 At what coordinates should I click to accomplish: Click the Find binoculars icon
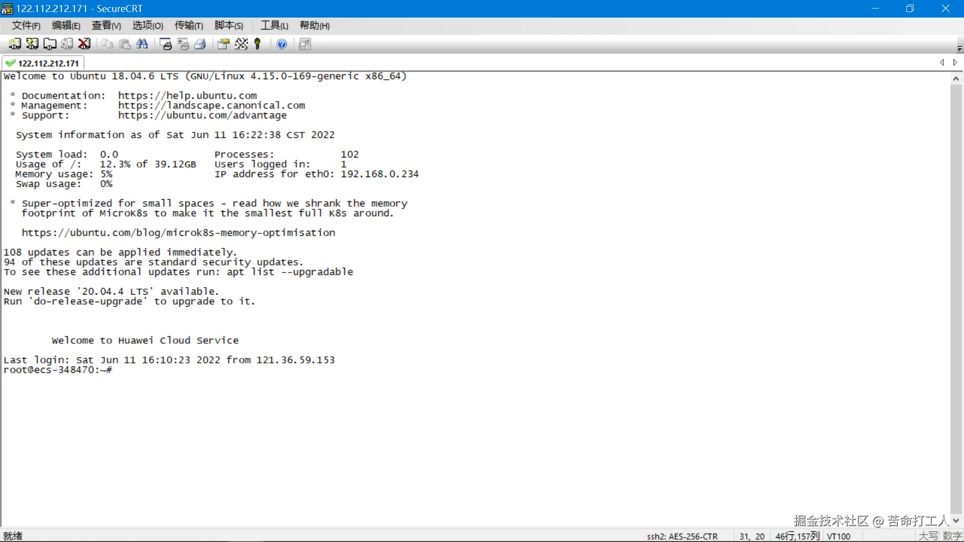click(x=142, y=44)
